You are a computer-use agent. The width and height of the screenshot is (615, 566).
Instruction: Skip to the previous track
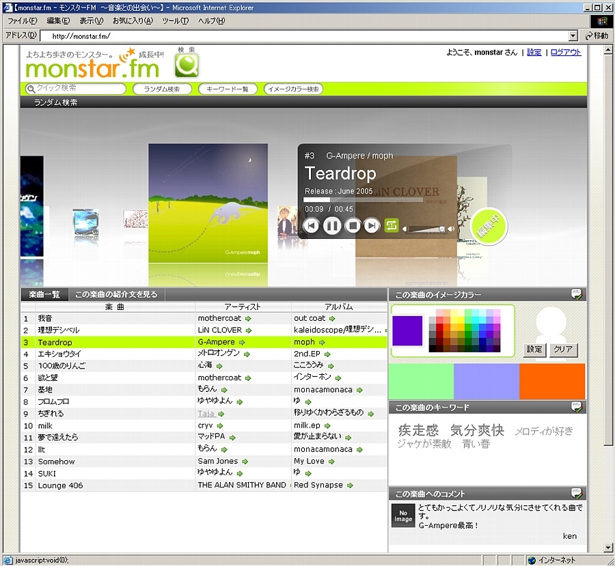[x=312, y=226]
